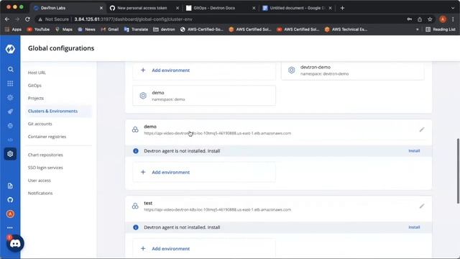Open Projects settings

point(36,98)
